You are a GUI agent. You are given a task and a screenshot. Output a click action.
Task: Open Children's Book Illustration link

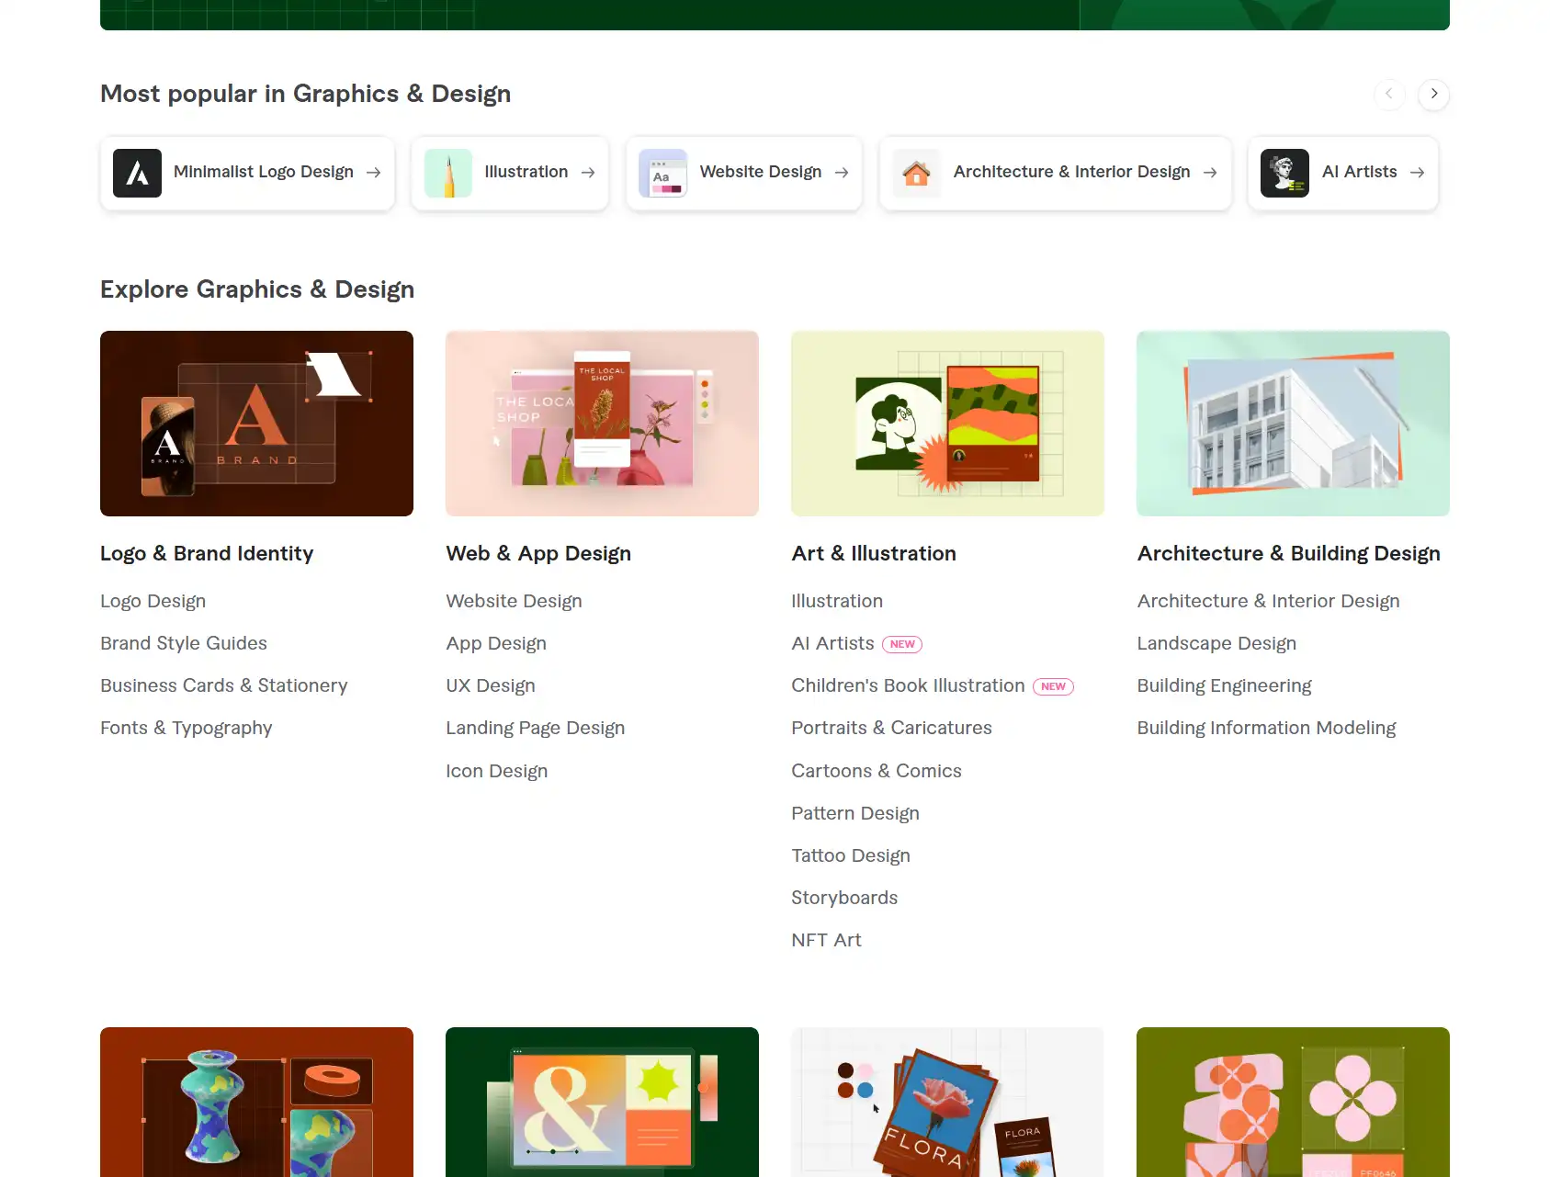pyautogui.click(x=908, y=685)
